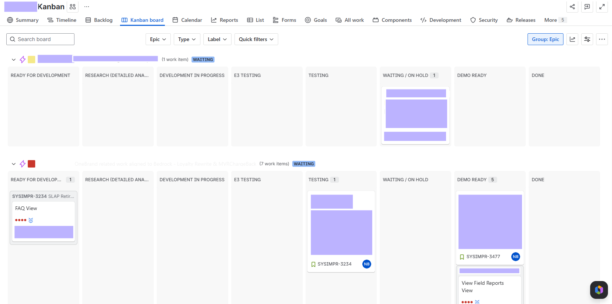Open the SYSIMPR-3234 link in the Testing column

pyautogui.click(x=335, y=264)
